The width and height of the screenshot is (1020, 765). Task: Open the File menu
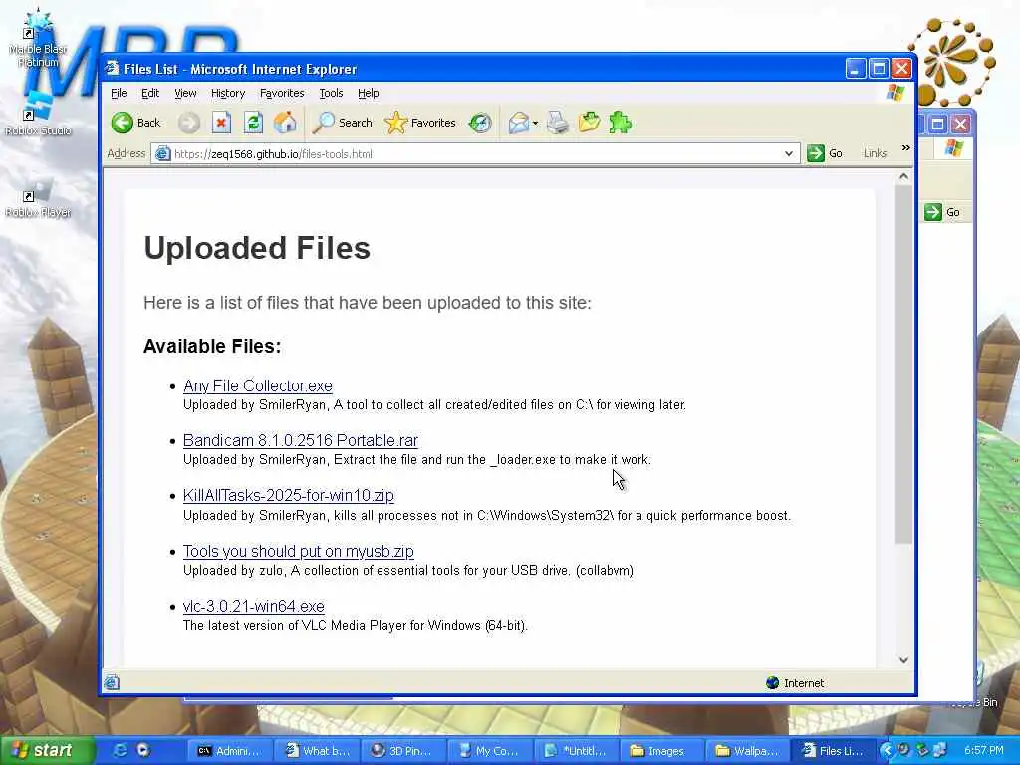[119, 93]
